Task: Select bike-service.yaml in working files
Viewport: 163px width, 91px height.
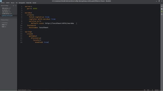Action: tap(6, 8)
